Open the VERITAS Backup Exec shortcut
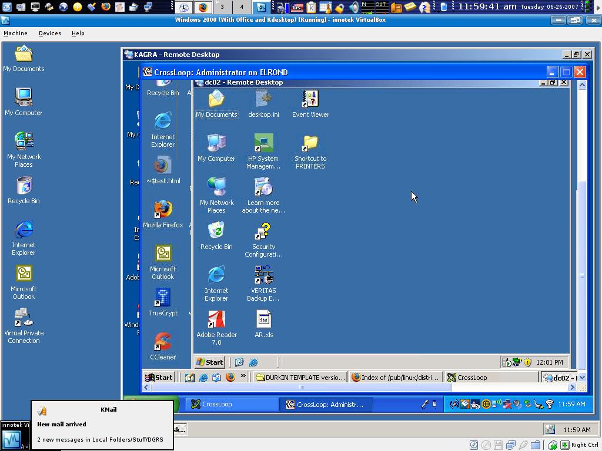The width and height of the screenshot is (602, 451). click(x=263, y=275)
